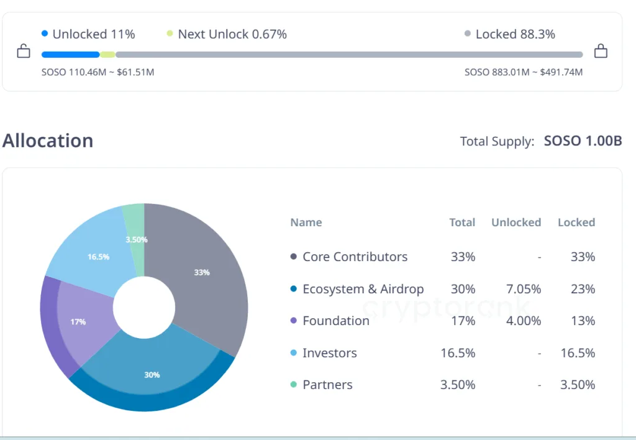Click the Allocation heading
Screen dimensions: 636x440
click(x=48, y=140)
